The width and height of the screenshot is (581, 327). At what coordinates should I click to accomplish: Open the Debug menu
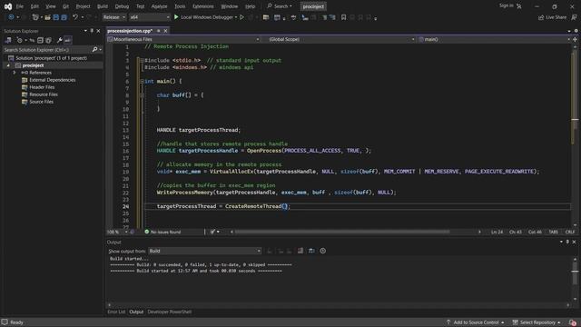point(122,6)
